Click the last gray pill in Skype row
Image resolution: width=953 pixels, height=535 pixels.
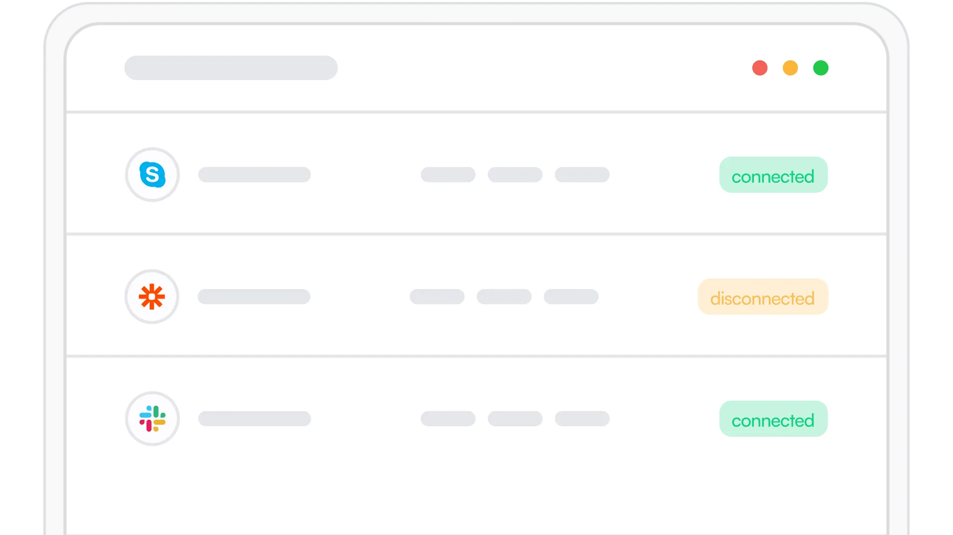click(x=582, y=175)
